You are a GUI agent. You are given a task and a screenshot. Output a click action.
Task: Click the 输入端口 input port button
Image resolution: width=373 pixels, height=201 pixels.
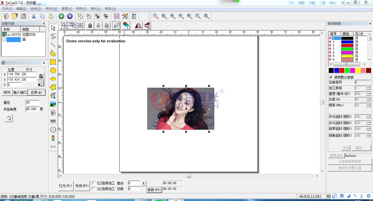(20, 92)
